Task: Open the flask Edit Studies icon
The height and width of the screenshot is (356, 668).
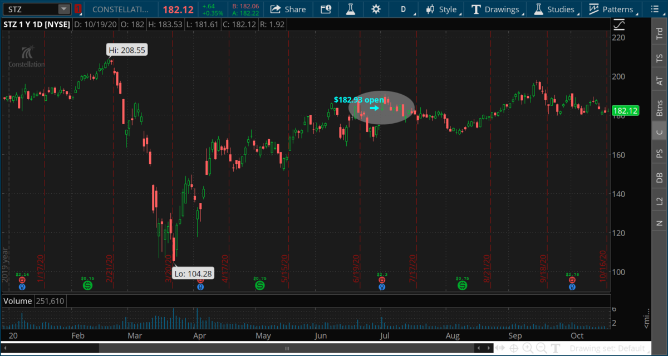Action: coord(350,9)
